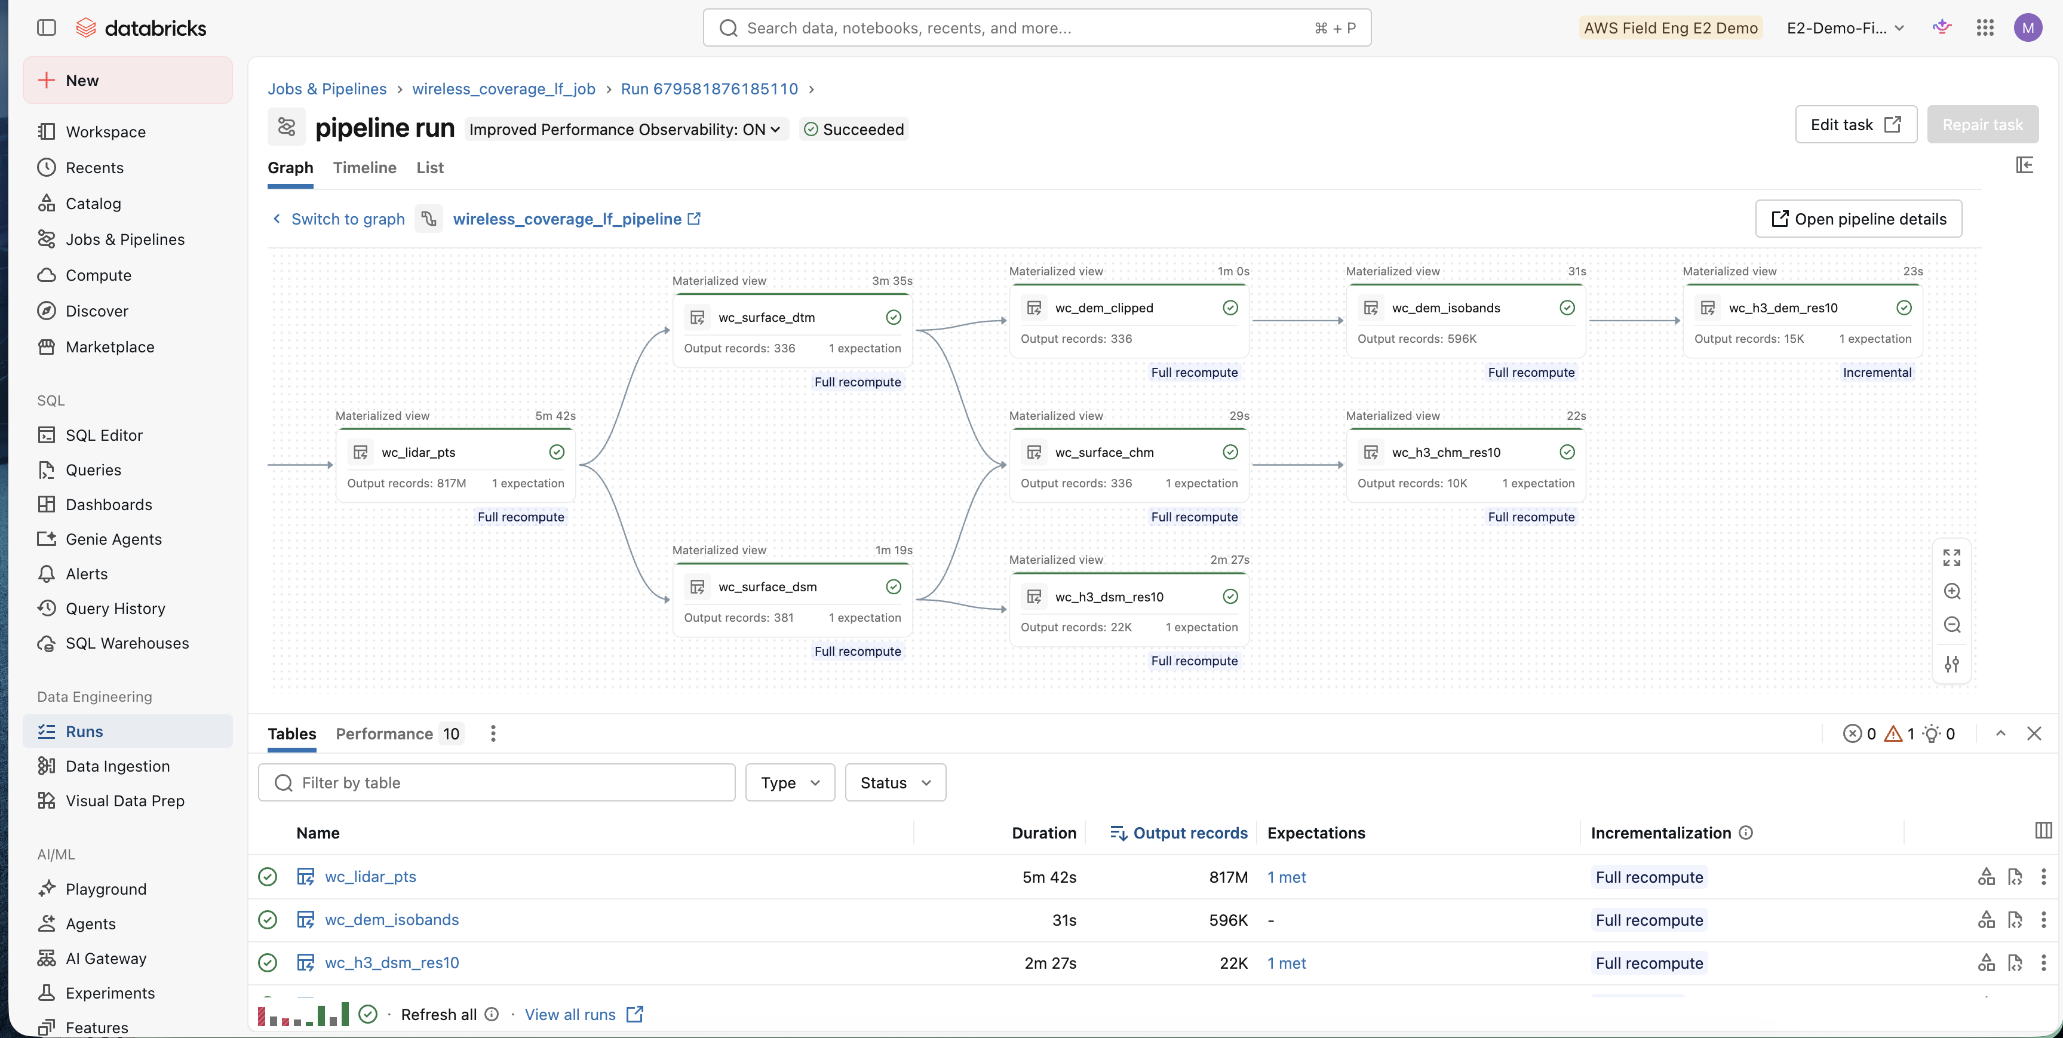Open the source code icon for wc_dem_isobands row
2063x1038 pixels.
tap(2015, 920)
